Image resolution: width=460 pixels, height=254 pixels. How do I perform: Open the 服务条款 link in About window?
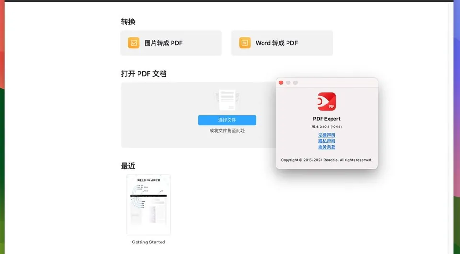pyautogui.click(x=326, y=147)
